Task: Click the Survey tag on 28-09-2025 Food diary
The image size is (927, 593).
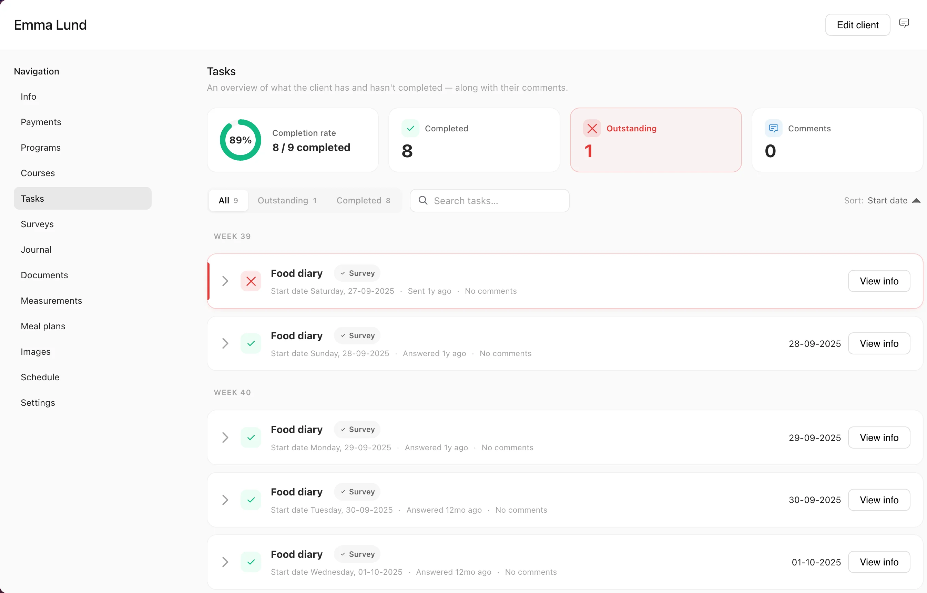Action: pos(357,335)
